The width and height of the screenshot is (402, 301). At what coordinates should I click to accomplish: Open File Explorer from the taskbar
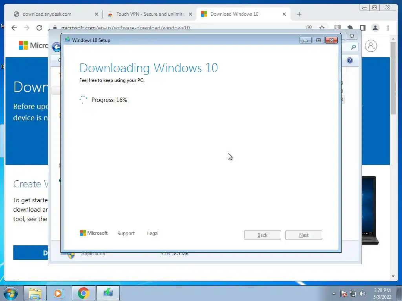[35, 293]
